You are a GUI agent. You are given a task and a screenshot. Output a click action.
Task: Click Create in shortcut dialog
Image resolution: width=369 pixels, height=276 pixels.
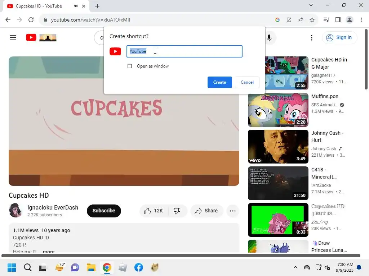pyautogui.click(x=219, y=82)
